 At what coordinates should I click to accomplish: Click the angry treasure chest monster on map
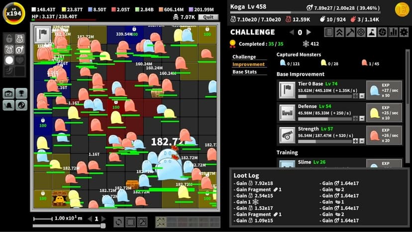[59, 199]
